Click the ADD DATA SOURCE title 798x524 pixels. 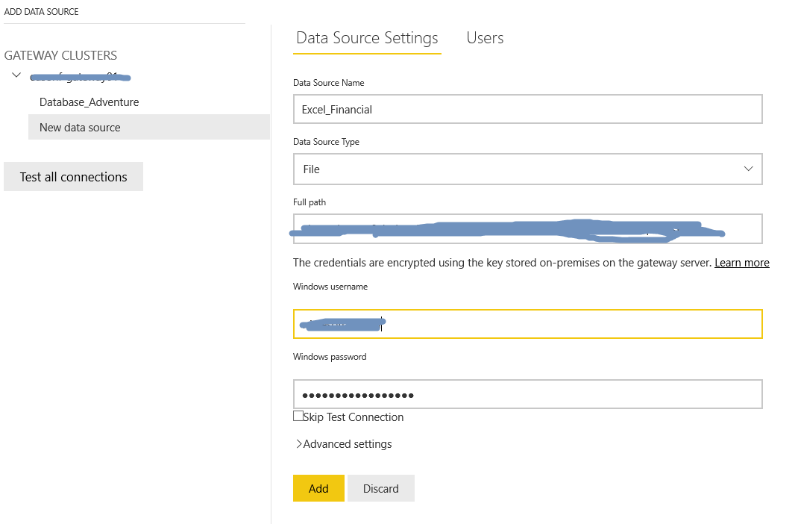point(41,12)
